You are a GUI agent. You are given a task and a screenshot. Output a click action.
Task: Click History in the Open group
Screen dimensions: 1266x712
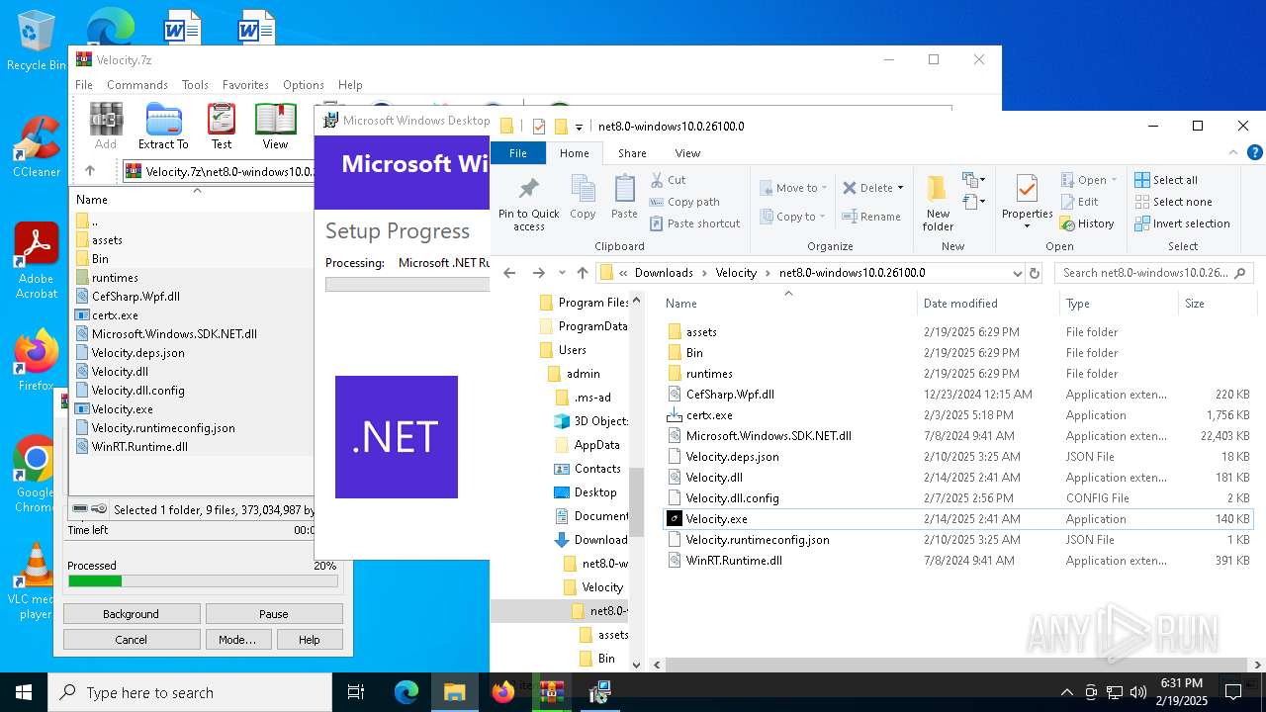(1087, 223)
